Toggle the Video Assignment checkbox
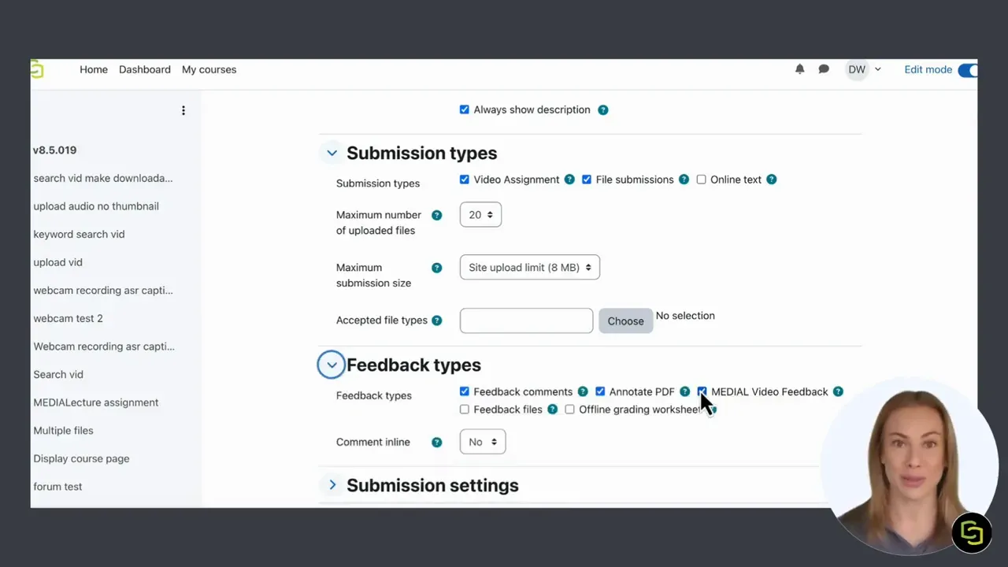The height and width of the screenshot is (567, 1008). pos(465,180)
